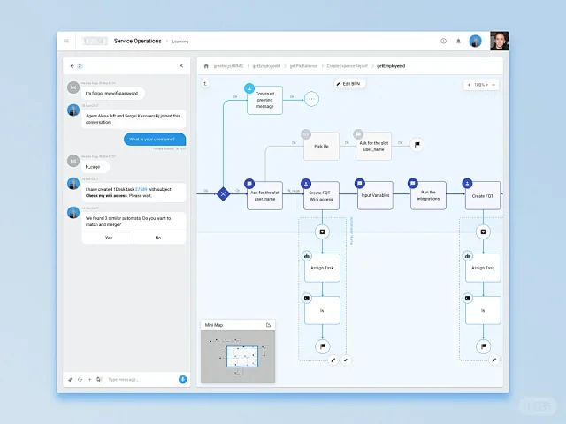Open the hamburger menu in top bar

pos(66,41)
